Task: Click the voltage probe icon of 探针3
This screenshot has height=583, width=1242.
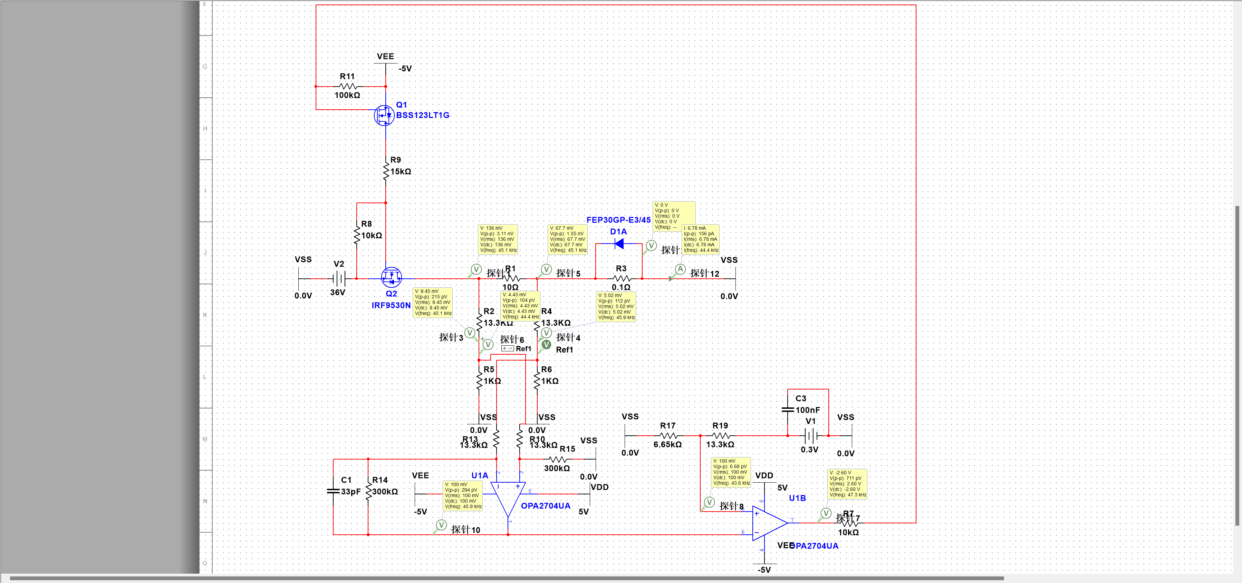Action: pyautogui.click(x=470, y=333)
